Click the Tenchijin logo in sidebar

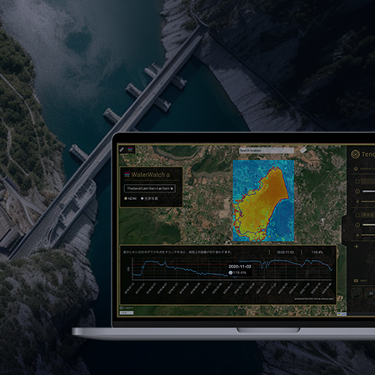click(355, 154)
